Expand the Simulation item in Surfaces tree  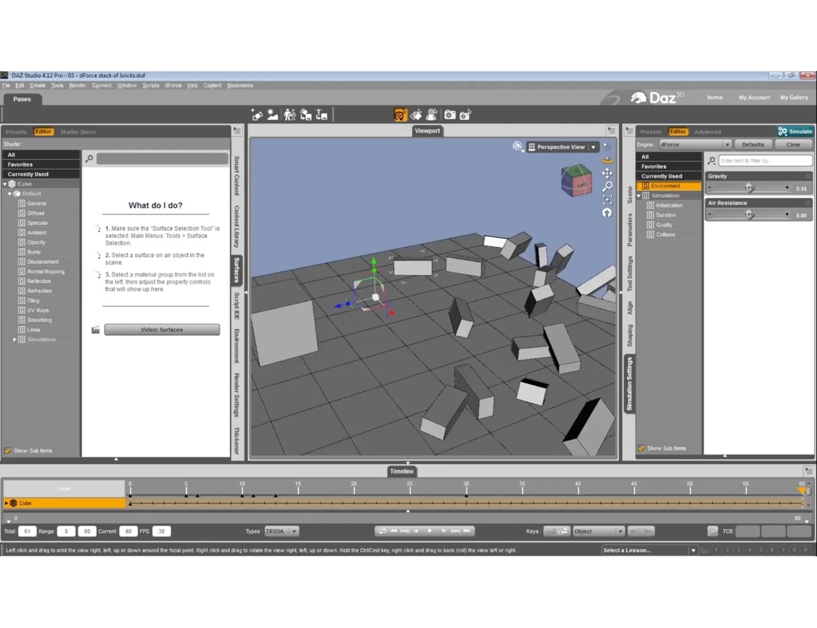(14, 340)
